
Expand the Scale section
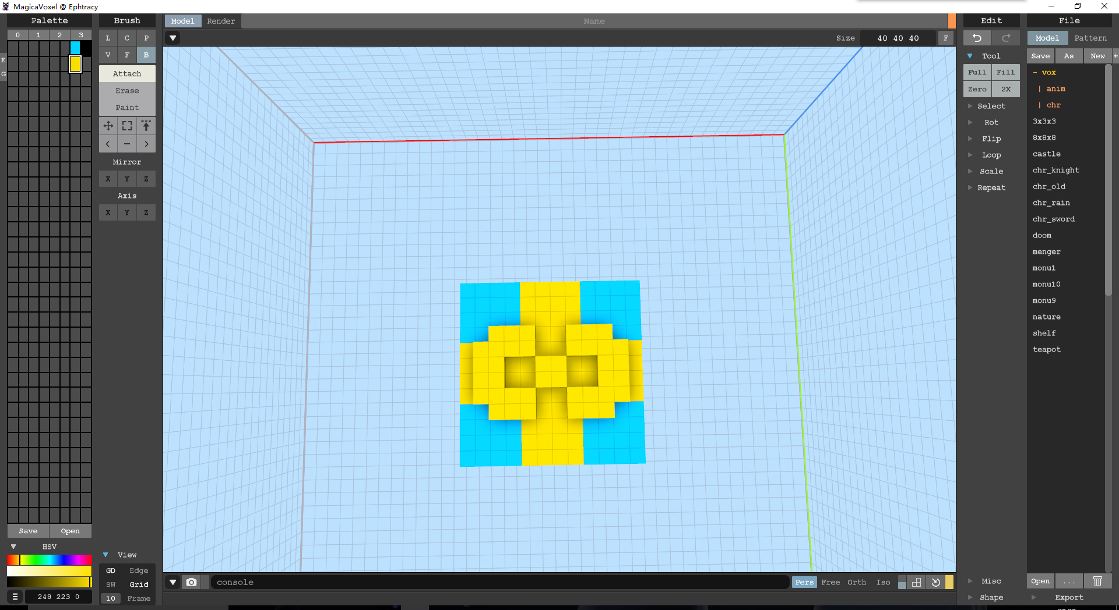pos(991,171)
